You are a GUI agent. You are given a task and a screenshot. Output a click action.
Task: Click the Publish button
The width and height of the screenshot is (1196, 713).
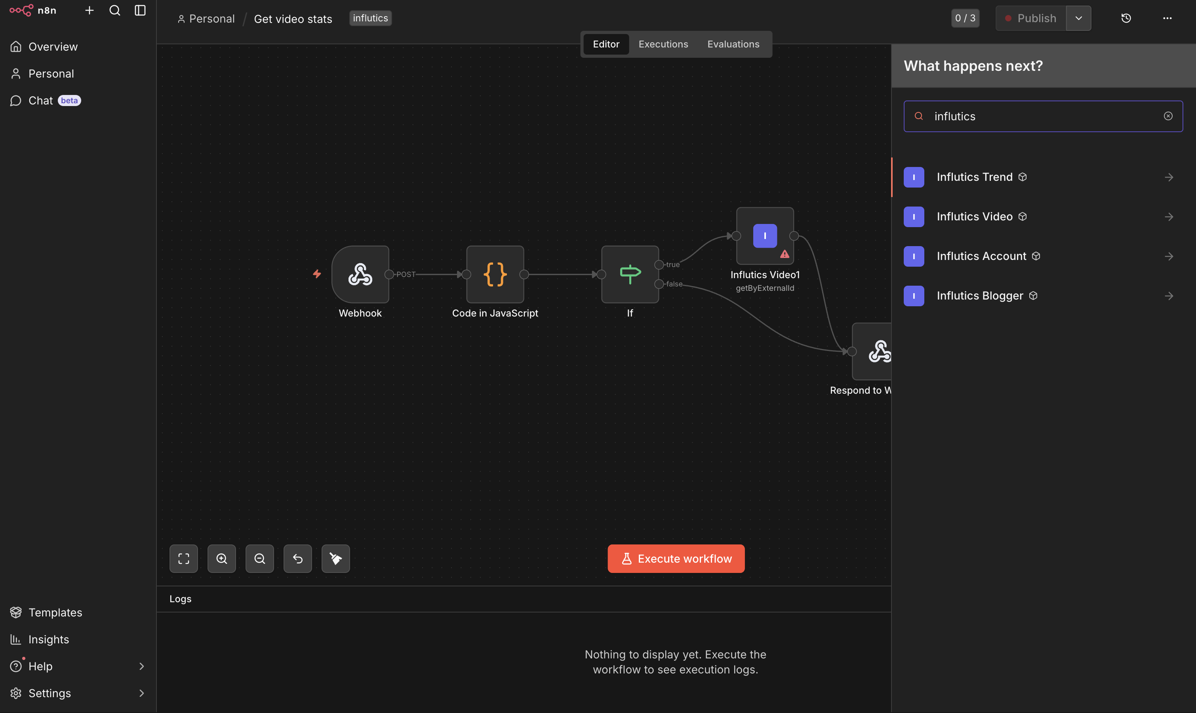point(1030,18)
